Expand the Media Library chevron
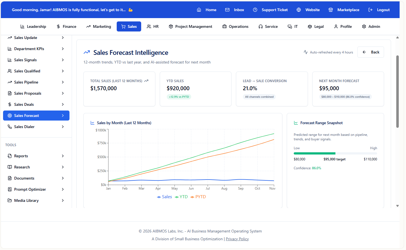The width and height of the screenshot is (406, 250). 63,200
